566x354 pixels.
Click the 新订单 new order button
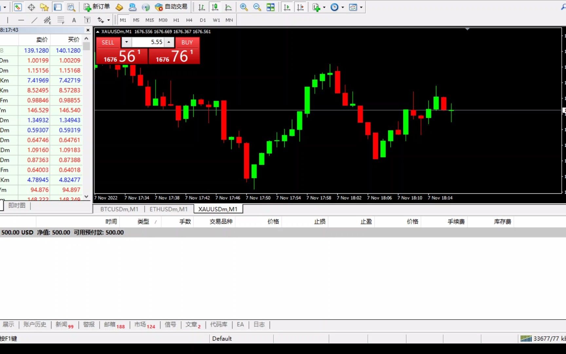pos(97,7)
